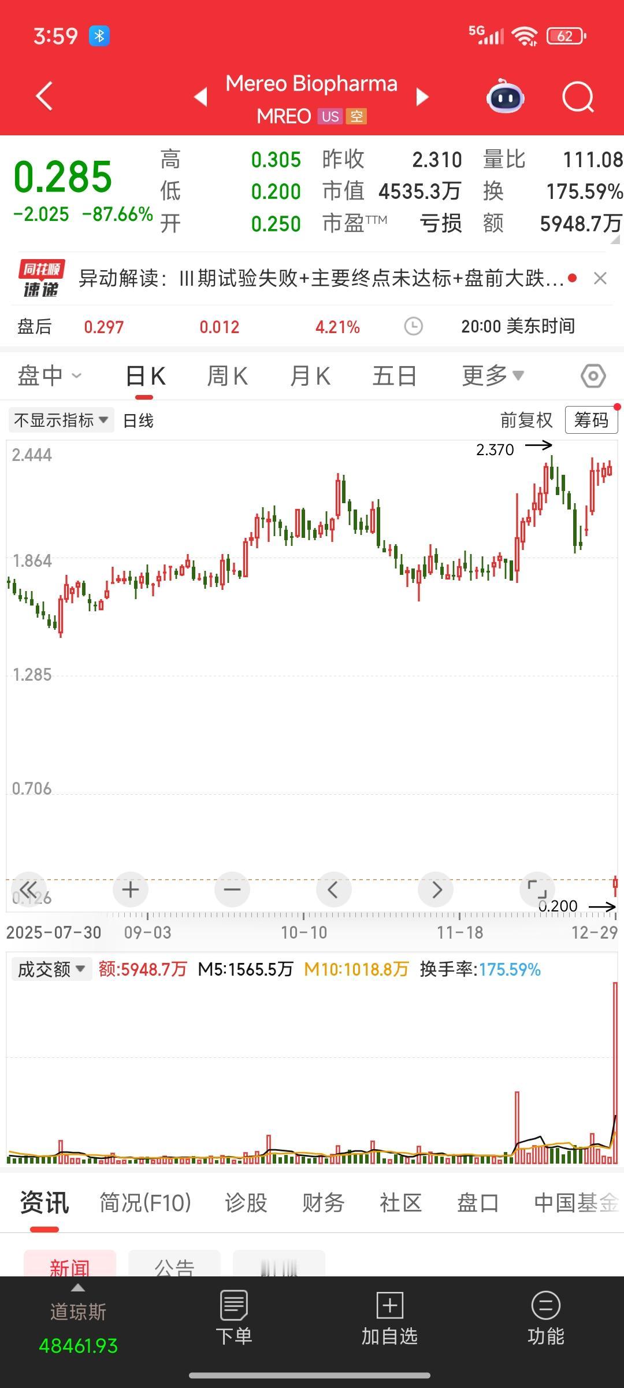Expand the 盘中 dropdown
624x1388 pixels.
(49, 376)
